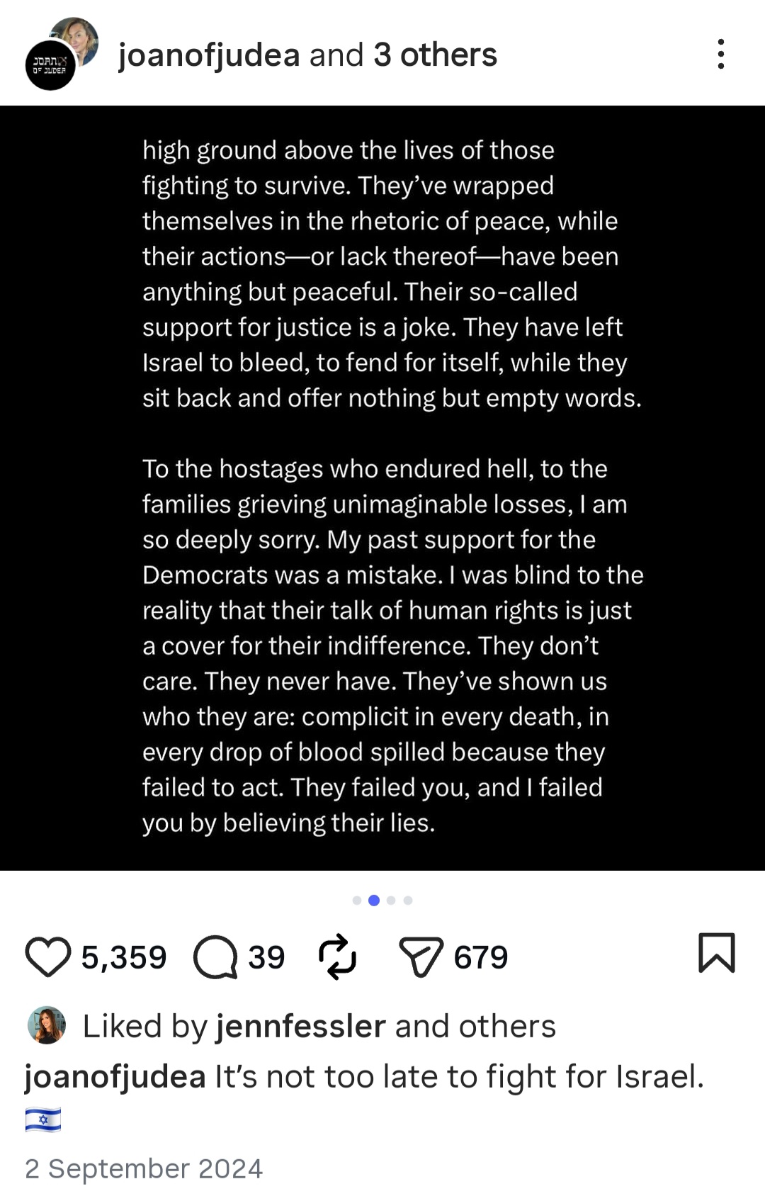
Task: Tap the repost arrows icon
Action: 337,957
